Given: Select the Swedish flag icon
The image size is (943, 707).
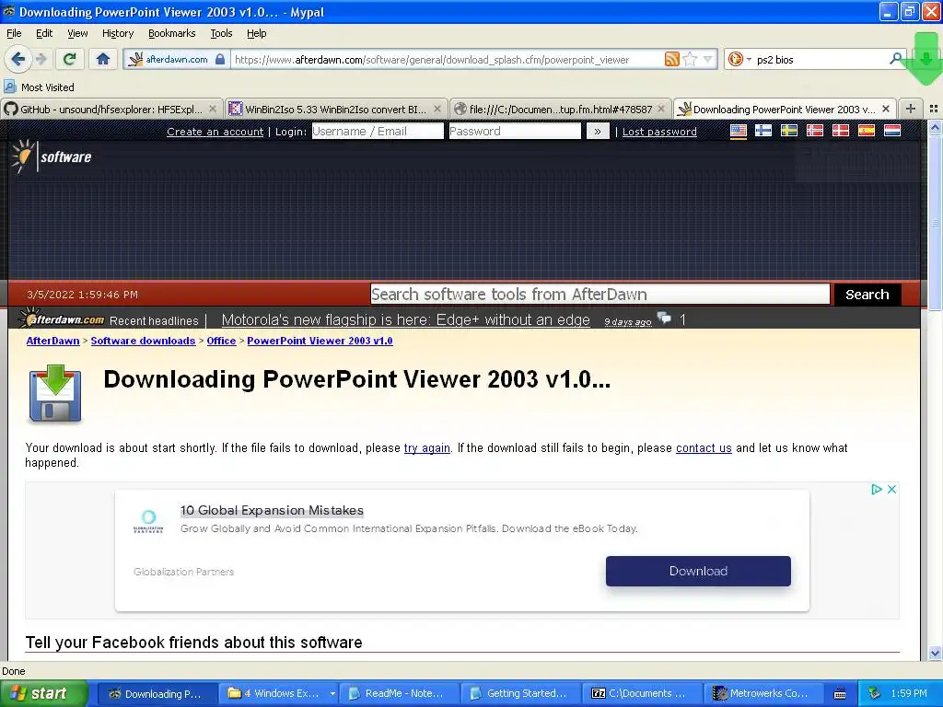Looking at the screenshot, I should [789, 131].
